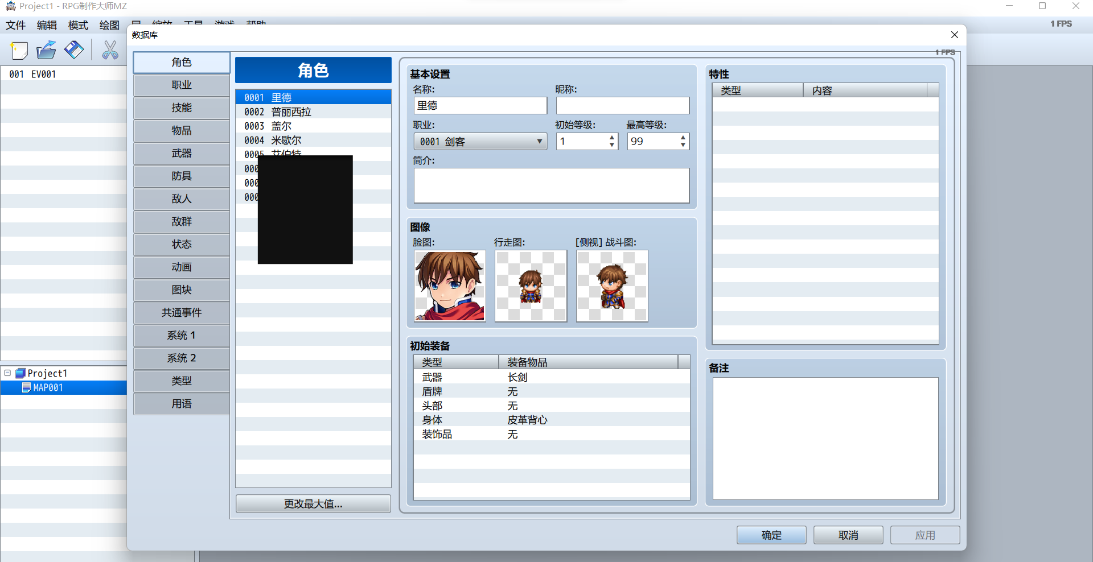Show the 图块 database tab
Viewport: 1093px width, 562px height.
[x=182, y=290]
